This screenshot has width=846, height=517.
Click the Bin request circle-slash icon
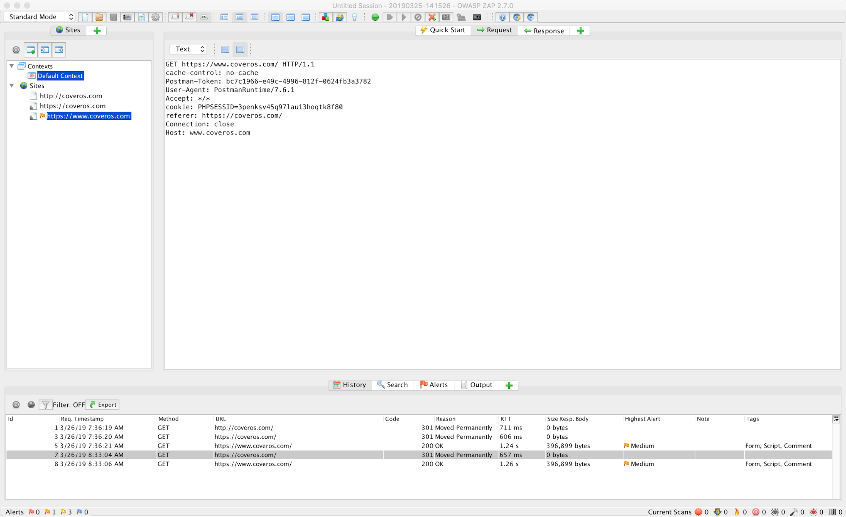[x=418, y=17]
